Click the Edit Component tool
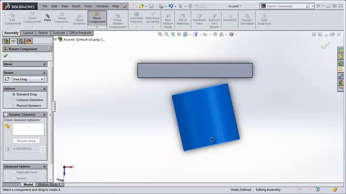 coord(12,19)
